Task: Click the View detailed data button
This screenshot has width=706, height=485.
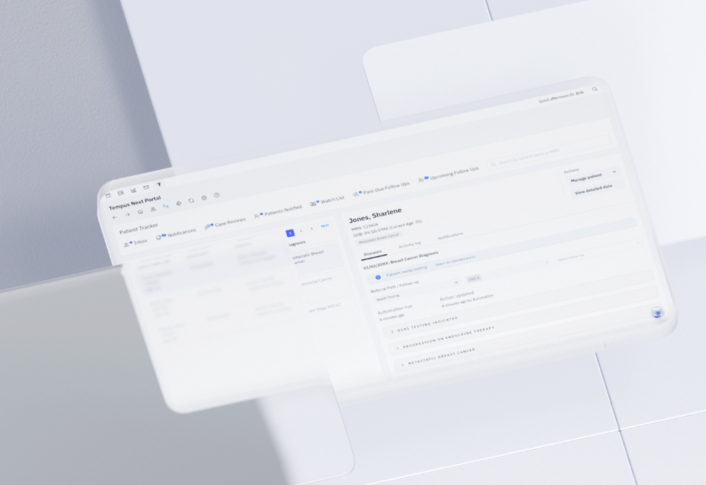Action: (x=594, y=190)
